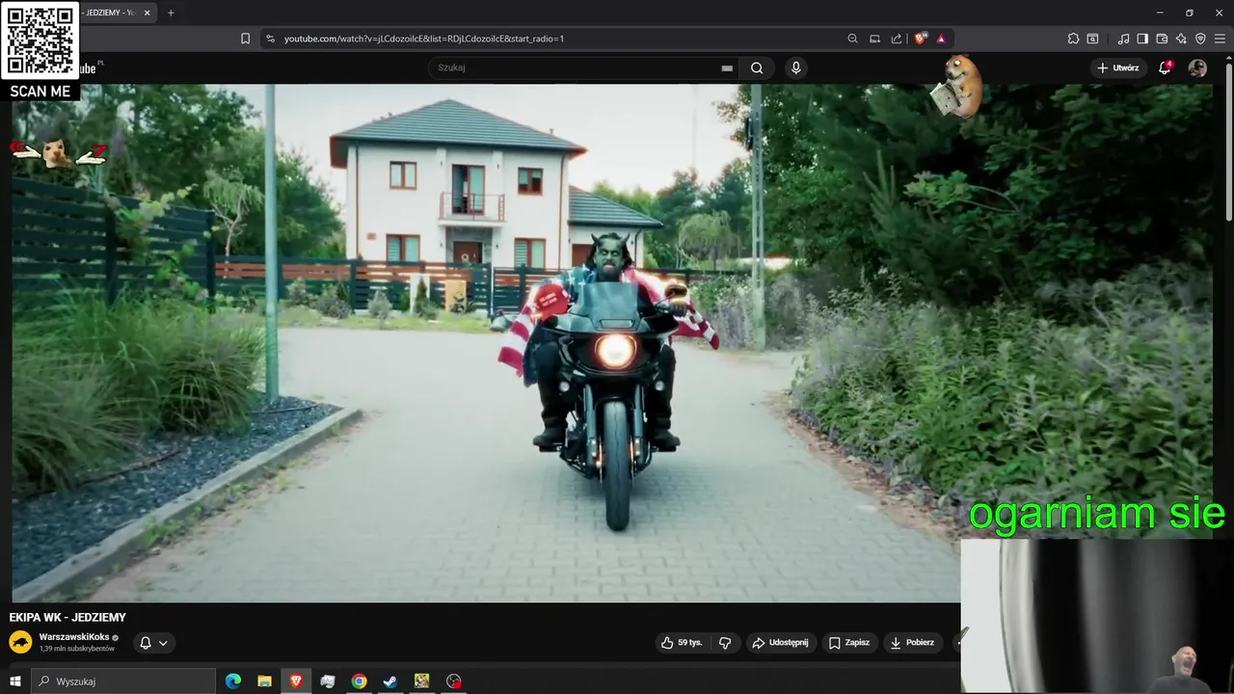Image resolution: width=1234 pixels, height=694 pixels.
Task: Like the video with 59 tys. thumbs up
Action: pos(682,643)
